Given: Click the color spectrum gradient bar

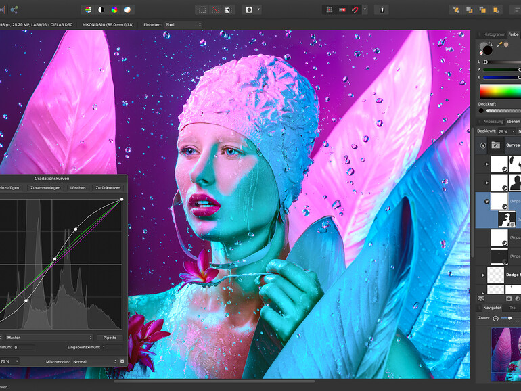Looking at the screenshot, I should [x=500, y=91].
